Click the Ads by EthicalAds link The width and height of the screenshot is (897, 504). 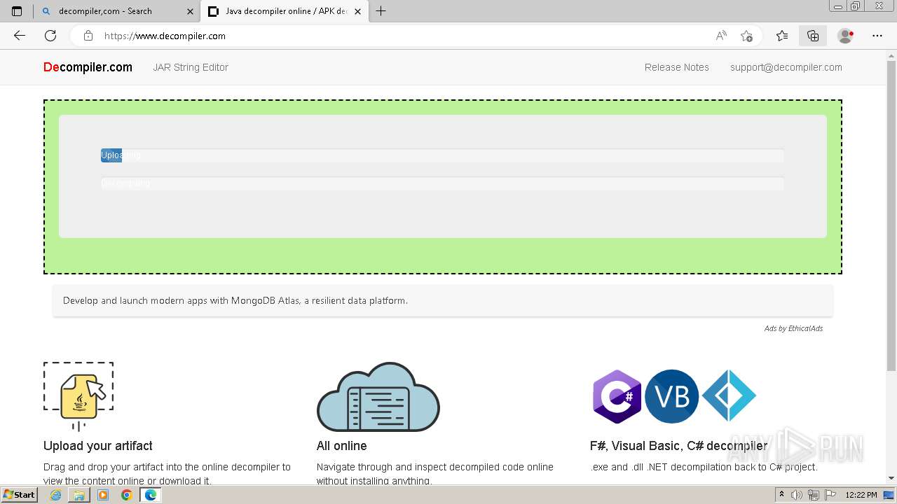(x=793, y=328)
